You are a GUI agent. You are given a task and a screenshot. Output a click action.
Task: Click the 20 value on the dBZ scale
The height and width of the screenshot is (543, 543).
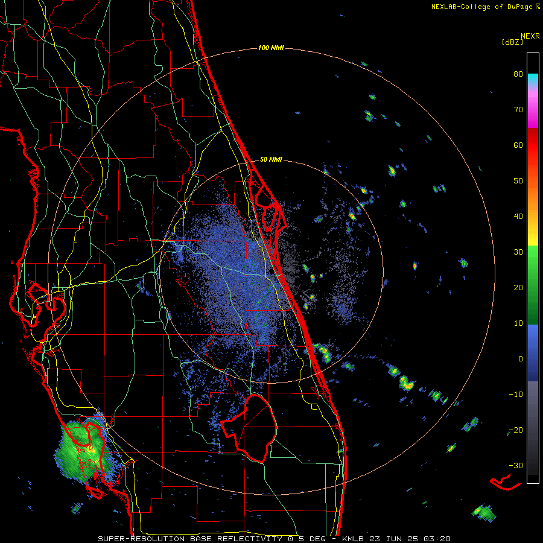coord(518,288)
